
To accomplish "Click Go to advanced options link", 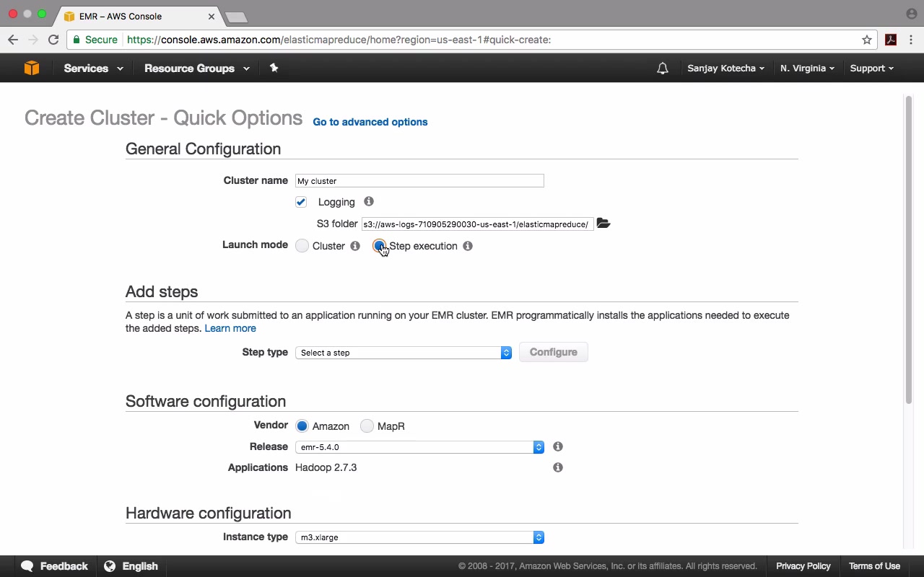I will 370,122.
